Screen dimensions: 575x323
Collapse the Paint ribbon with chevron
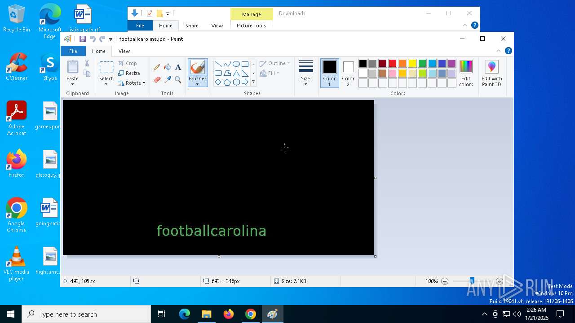click(499, 51)
